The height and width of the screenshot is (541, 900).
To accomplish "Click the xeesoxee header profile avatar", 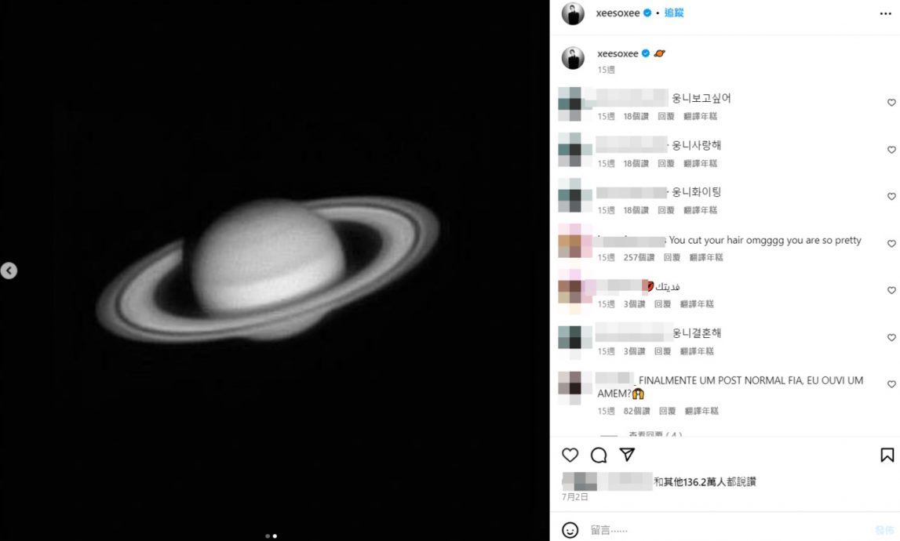I will (573, 13).
